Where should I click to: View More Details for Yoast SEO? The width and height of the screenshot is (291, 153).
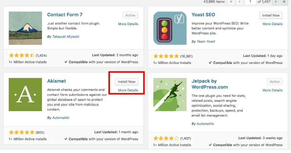[x=273, y=24]
